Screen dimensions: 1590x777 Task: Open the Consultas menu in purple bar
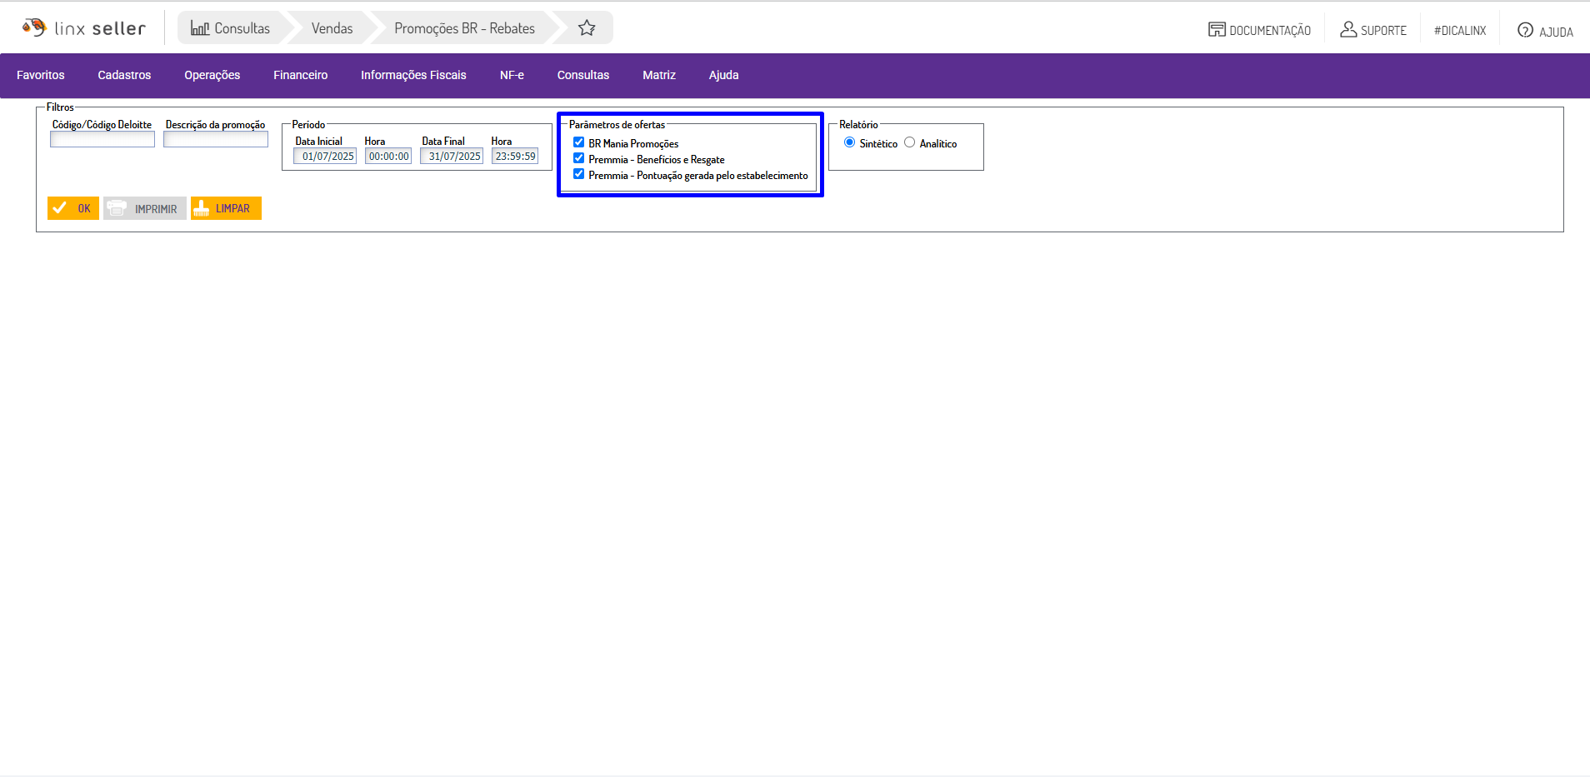point(583,75)
